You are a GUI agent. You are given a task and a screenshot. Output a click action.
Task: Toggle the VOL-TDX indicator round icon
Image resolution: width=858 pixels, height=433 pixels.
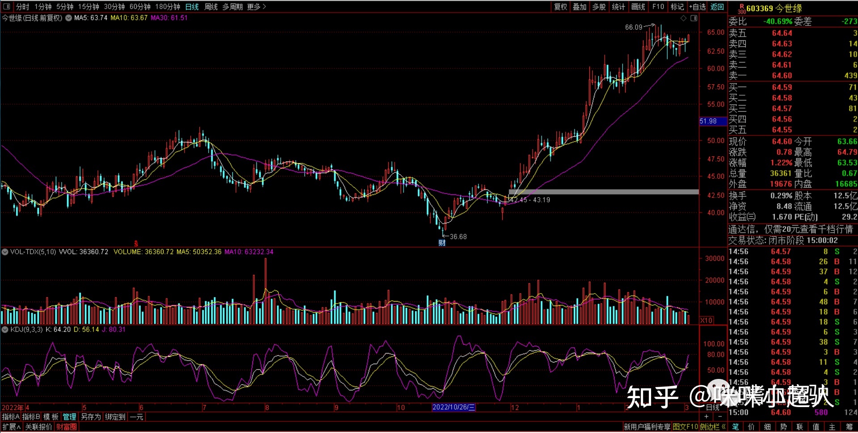5,252
